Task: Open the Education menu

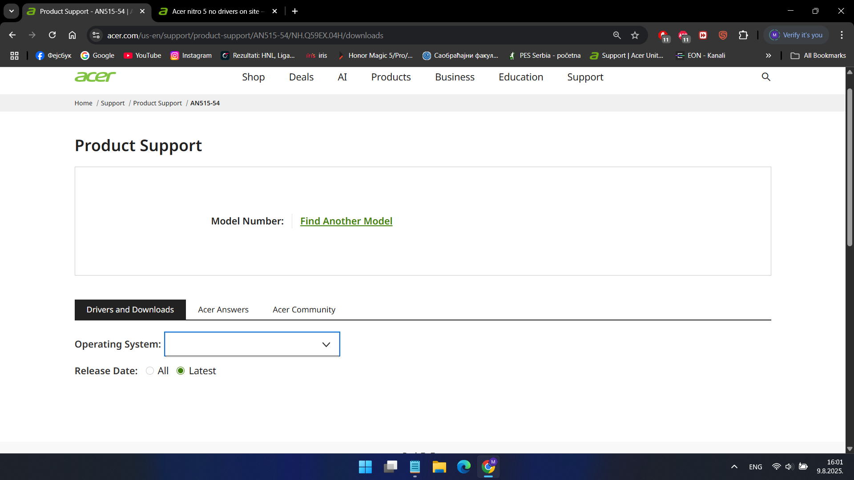Action: [521, 77]
